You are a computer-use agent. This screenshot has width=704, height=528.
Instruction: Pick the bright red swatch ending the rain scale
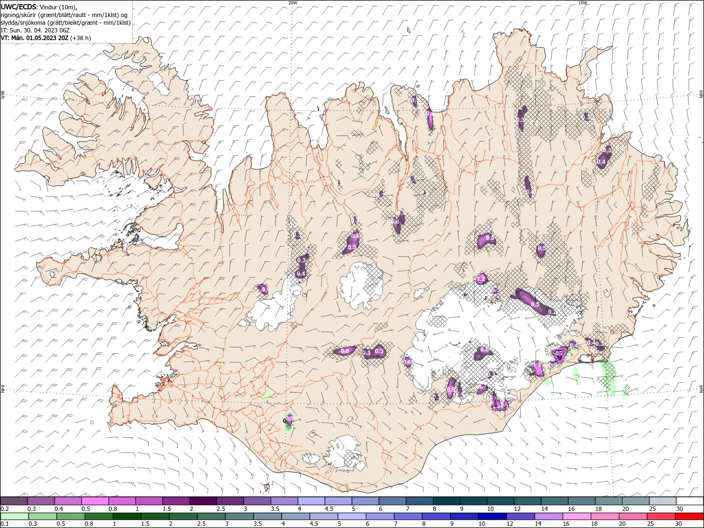[689, 516]
